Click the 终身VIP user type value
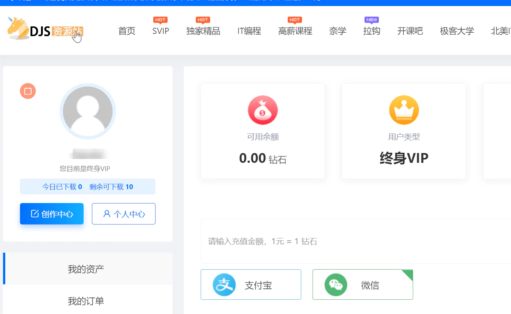This screenshot has height=314, width=511. pyautogui.click(x=404, y=158)
